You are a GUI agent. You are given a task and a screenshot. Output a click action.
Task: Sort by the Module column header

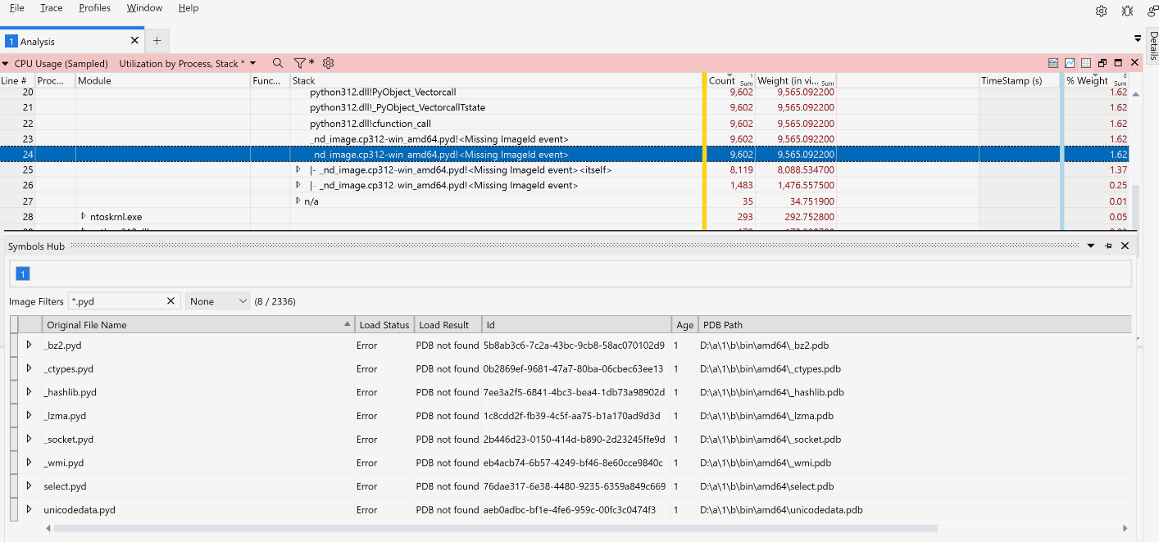(163, 81)
